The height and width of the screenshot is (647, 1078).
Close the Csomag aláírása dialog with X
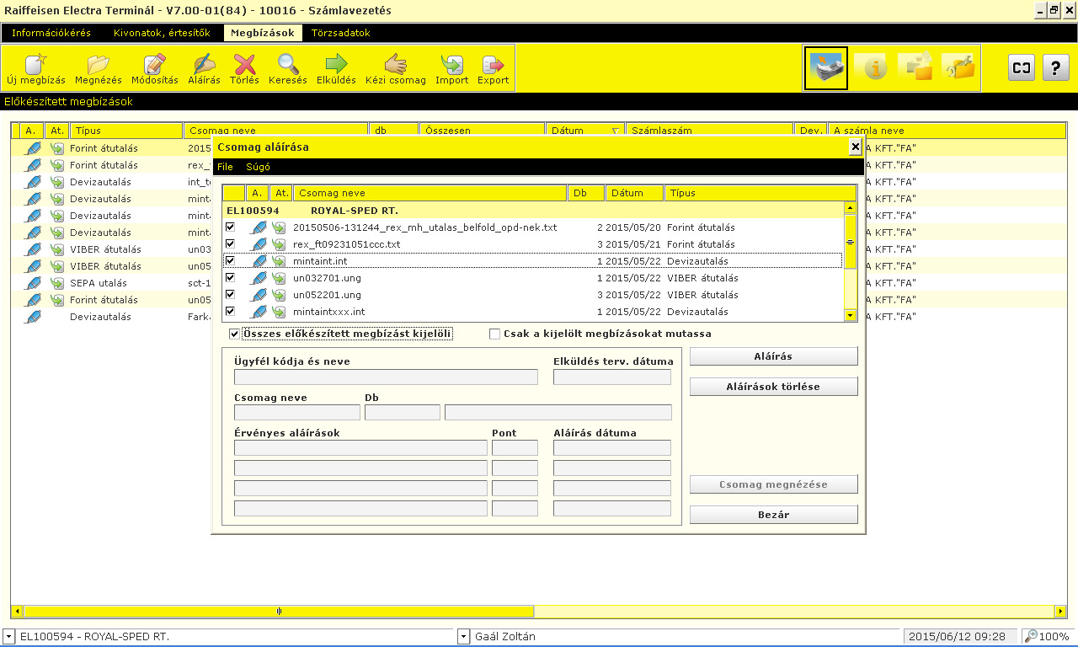[x=855, y=147]
